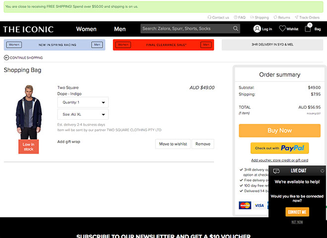Click the Two Square product name

[68, 87]
